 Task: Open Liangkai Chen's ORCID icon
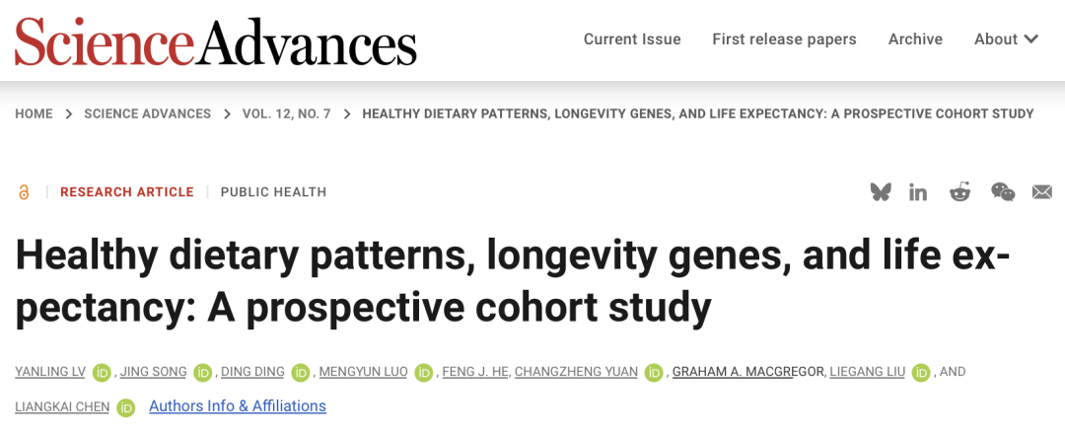click(x=126, y=407)
